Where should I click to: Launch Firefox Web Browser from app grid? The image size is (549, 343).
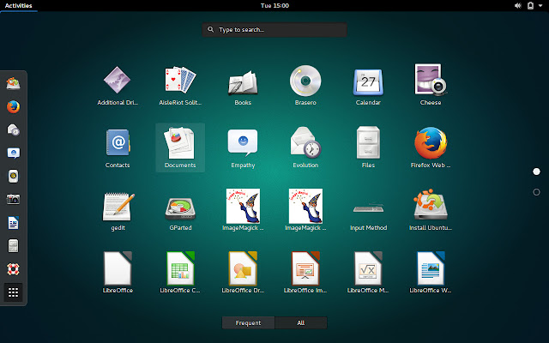coord(431,147)
